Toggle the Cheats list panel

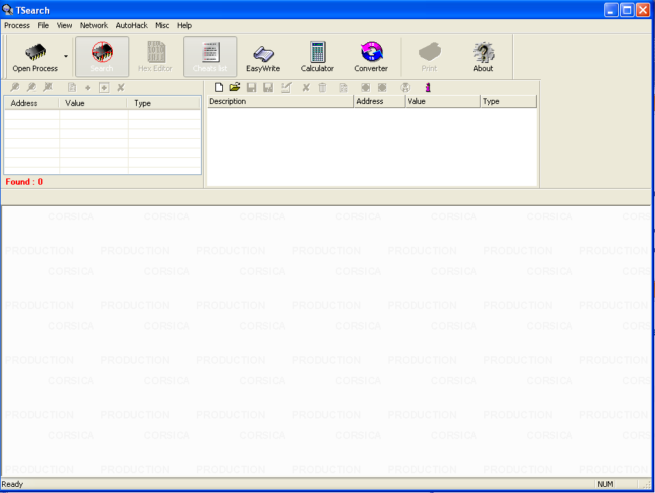210,56
